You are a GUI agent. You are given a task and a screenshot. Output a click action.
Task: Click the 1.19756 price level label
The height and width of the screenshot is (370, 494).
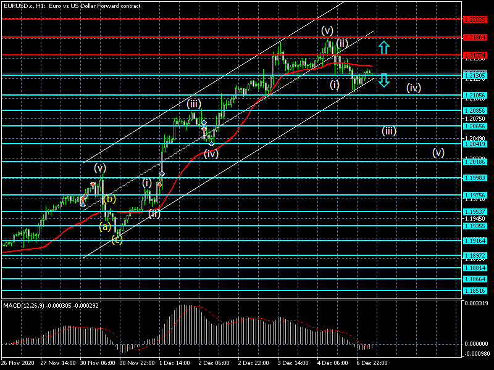coord(475,195)
